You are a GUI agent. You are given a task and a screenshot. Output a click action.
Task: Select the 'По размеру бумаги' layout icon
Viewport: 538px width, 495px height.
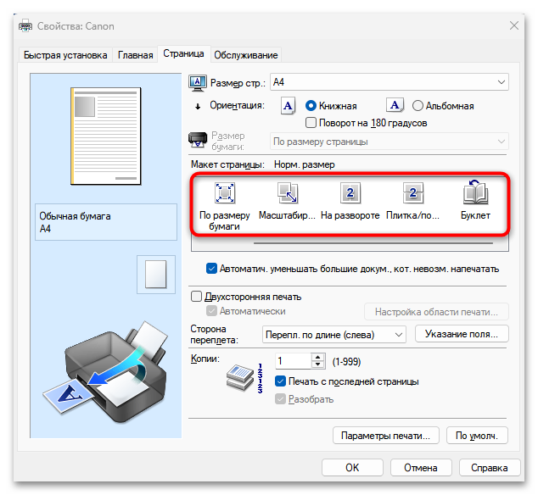pyautogui.click(x=225, y=194)
